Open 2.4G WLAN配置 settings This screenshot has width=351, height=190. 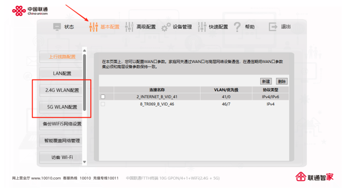point(61,90)
